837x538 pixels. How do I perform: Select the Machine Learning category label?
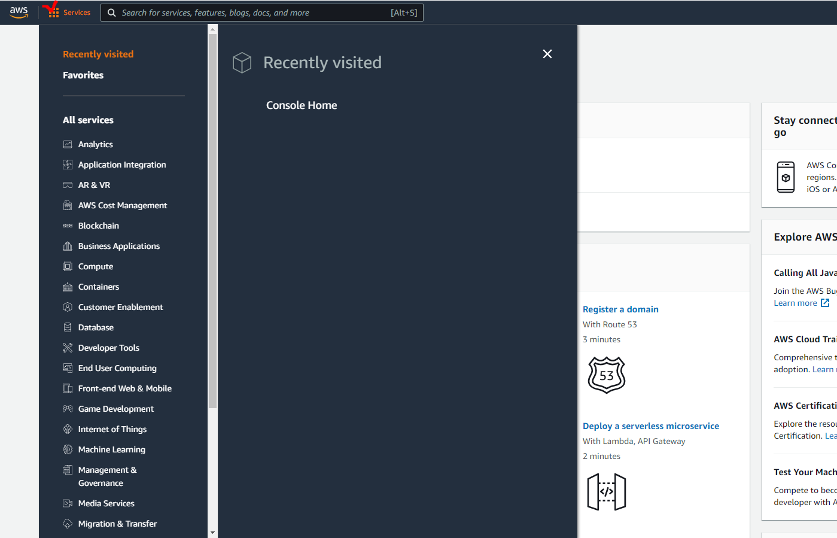[112, 449]
